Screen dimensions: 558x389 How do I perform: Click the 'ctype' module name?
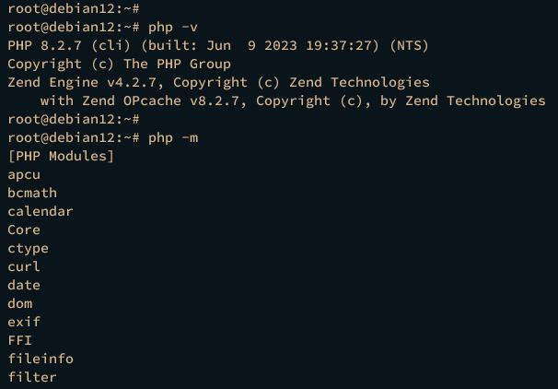pyautogui.click(x=28, y=248)
